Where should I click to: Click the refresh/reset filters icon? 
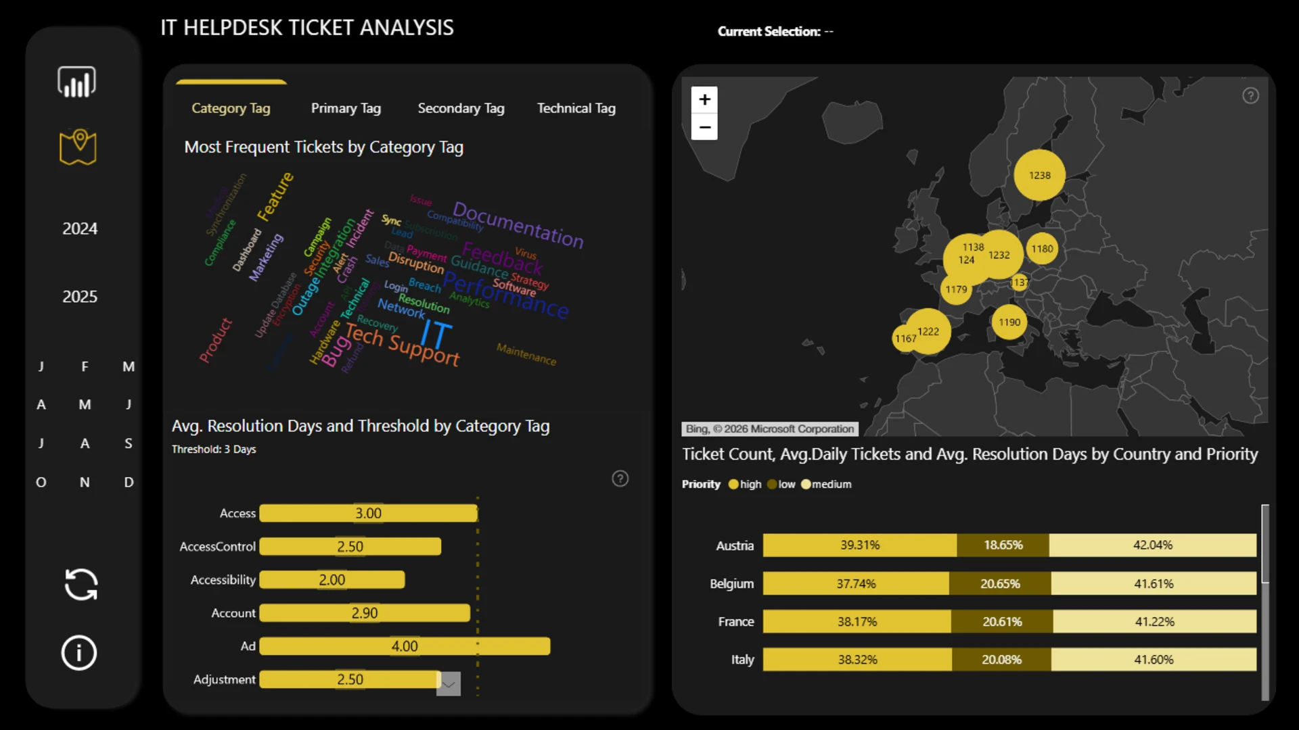pyautogui.click(x=81, y=584)
